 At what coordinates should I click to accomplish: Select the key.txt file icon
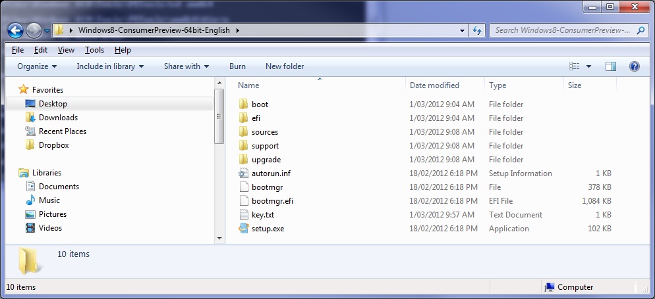(244, 214)
